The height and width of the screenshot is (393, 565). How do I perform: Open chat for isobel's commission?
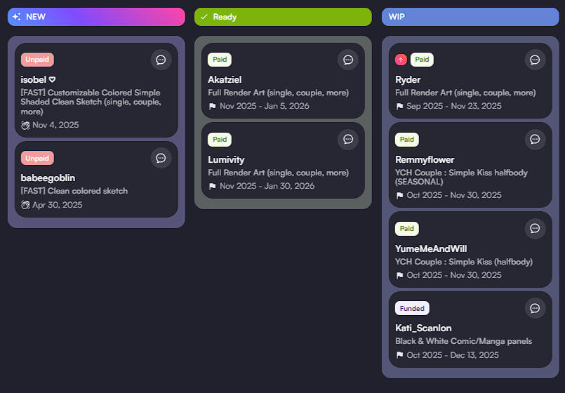(x=161, y=60)
